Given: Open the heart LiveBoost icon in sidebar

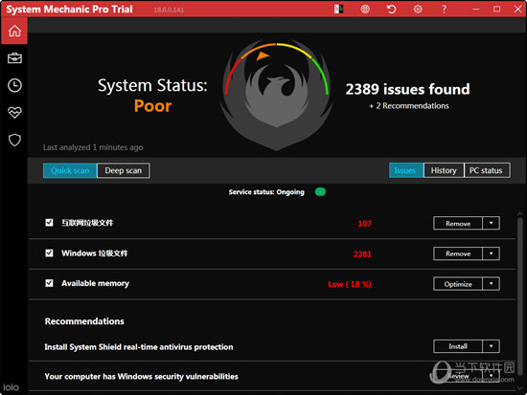Looking at the screenshot, I should coord(14,113).
